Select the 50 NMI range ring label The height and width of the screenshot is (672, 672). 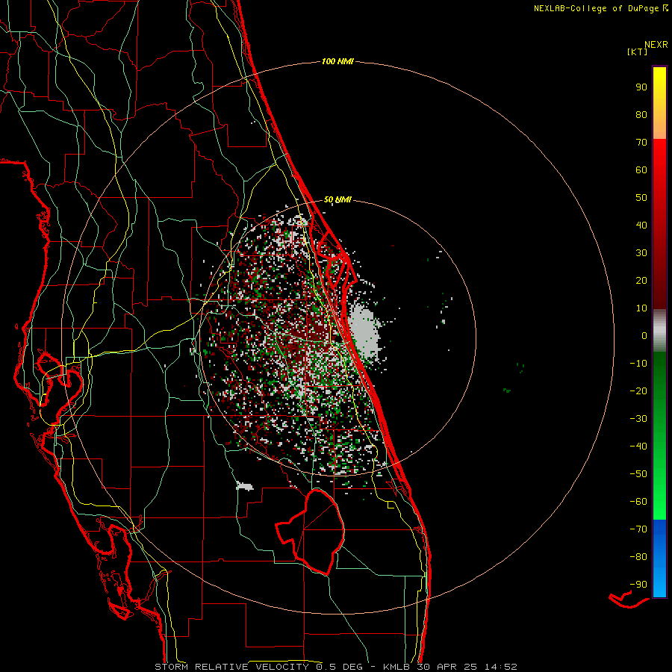click(x=337, y=199)
